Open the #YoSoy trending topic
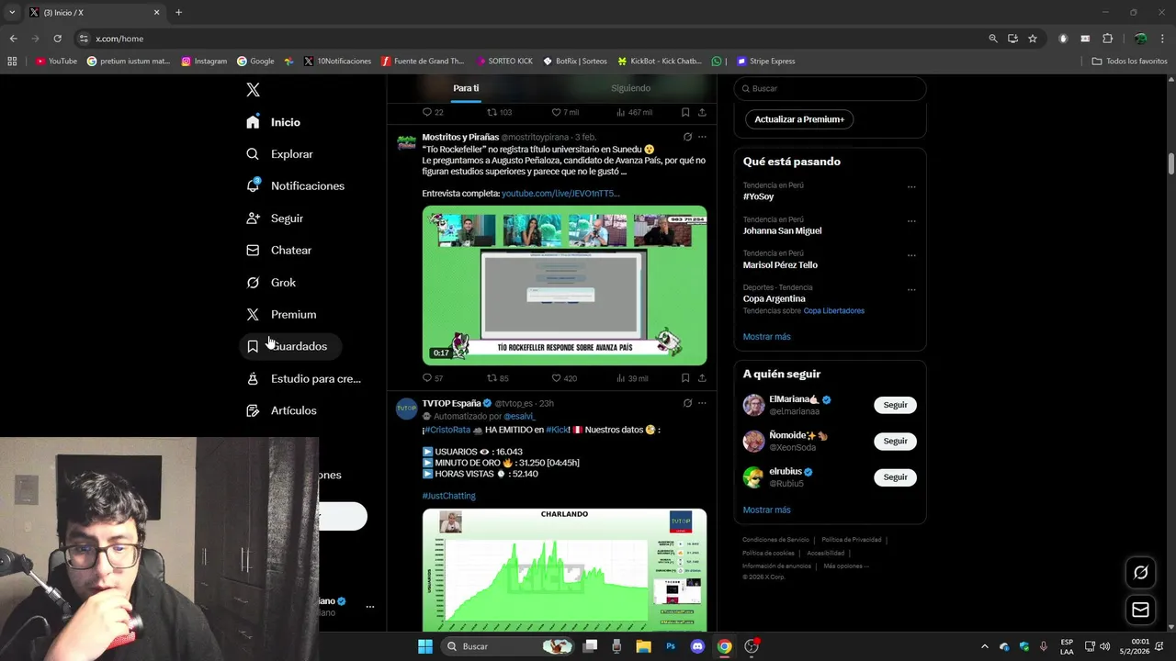1176x661 pixels. point(759,196)
